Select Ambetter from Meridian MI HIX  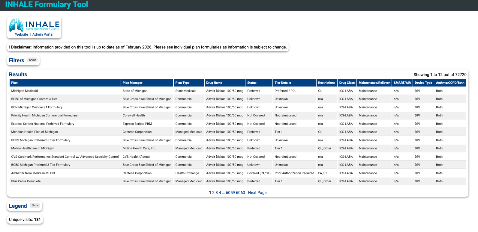[238, 173]
